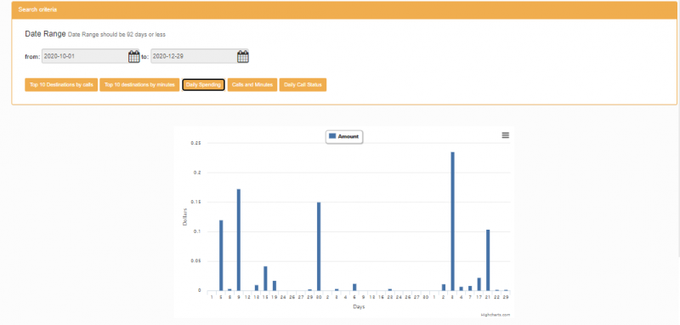
Task: Focus the to date field 2020-12-29
Action: (200, 56)
